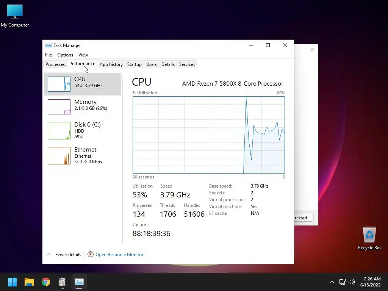Click the Virtual machine: Yes entry
388x291 pixels.
[x=233, y=207]
